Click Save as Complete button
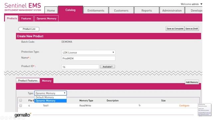The height and width of the screenshot is (120, 213). click(x=175, y=29)
